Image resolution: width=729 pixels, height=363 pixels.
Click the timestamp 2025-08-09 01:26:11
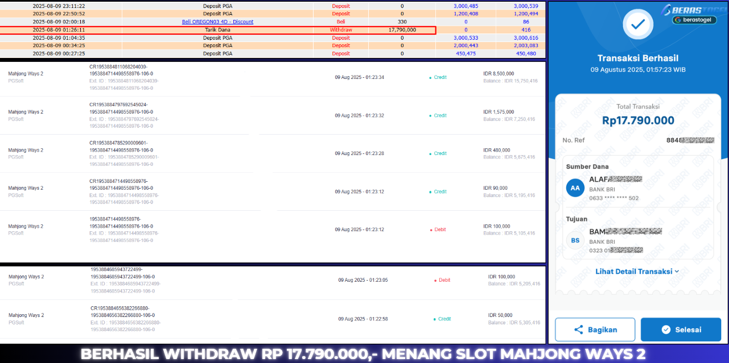[x=59, y=30]
